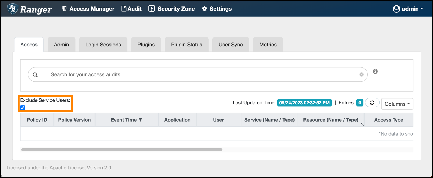
Task: Click the search magnifier icon
Action: [x=35, y=75]
